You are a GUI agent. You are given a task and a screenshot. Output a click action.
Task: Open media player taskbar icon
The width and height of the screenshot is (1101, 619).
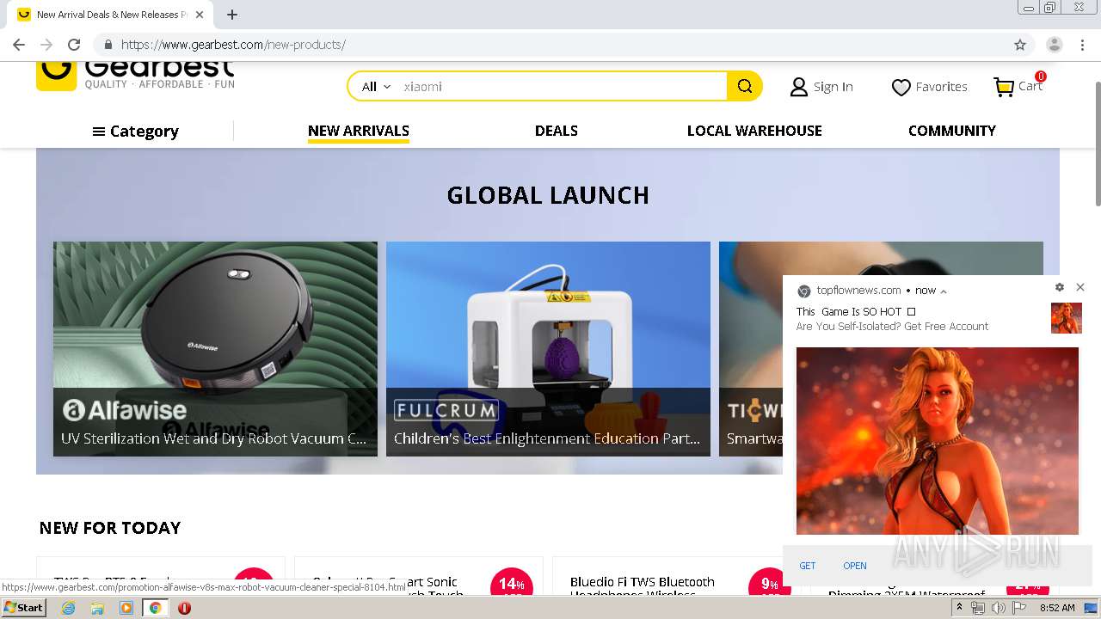(126, 608)
